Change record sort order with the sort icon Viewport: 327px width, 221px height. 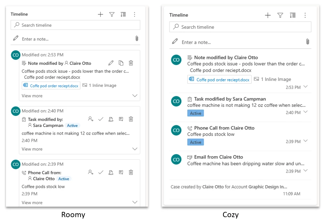[123, 14]
